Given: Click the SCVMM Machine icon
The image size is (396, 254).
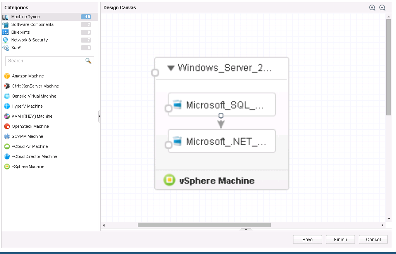Looking at the screenshot, I should coord(7,136).
